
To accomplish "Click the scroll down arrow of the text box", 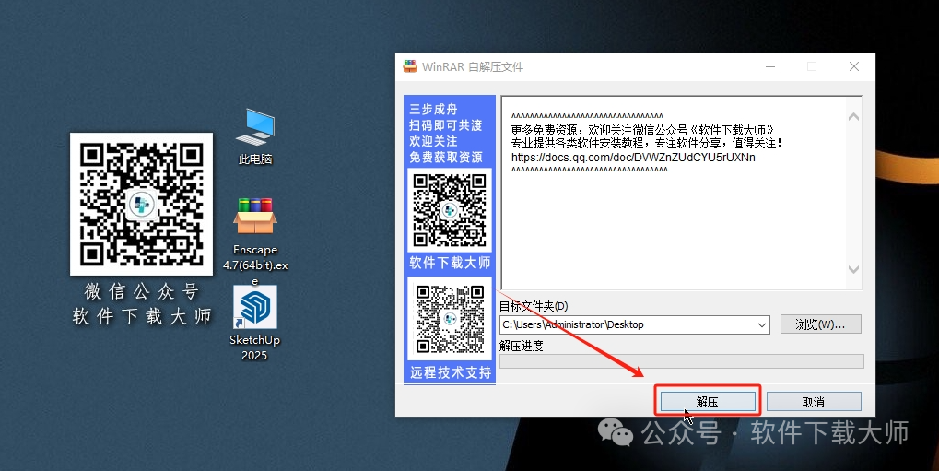I will tap(854, 270).
